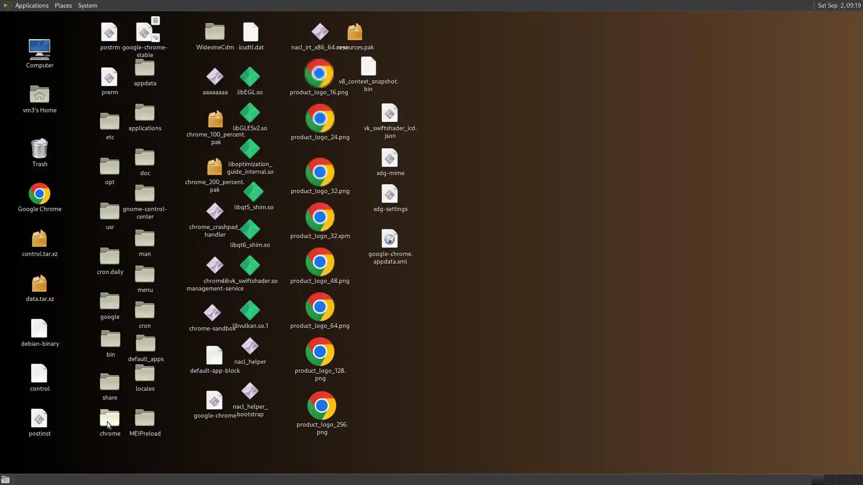Open the Places menu
Viewport: 863px width, 485px height.
tap(63, 5)
